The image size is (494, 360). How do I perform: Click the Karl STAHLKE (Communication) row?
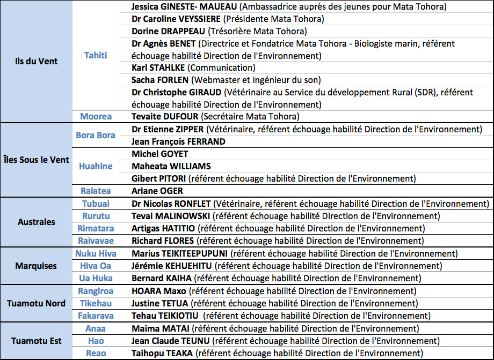[307, 67]
